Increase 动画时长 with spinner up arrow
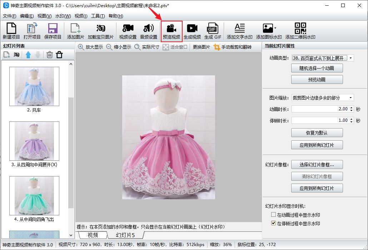Screen dimensions: 368x250 (x=352, y=107)
